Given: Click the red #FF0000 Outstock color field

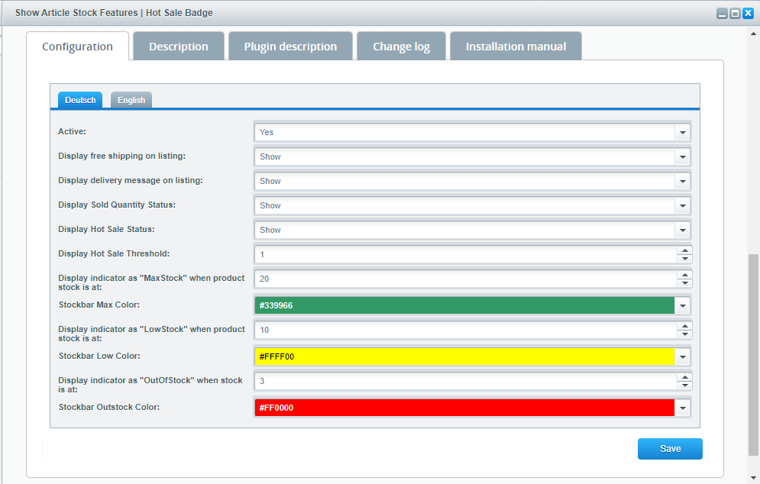Looking at the screenshot, I should 465,408.
